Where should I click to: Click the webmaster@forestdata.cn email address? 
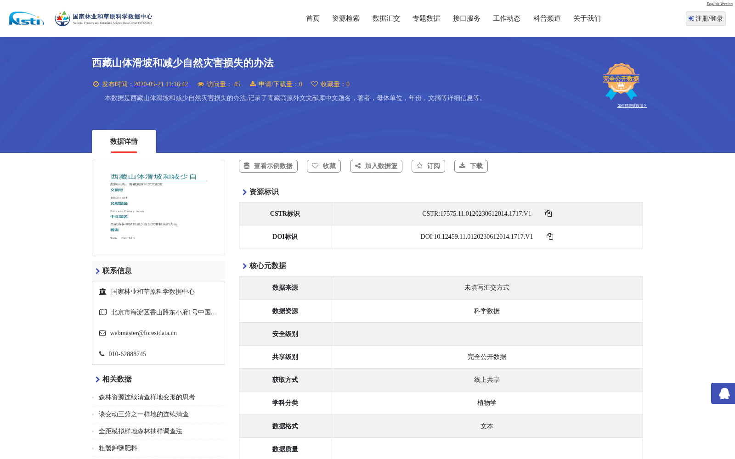tap(143, 333)
